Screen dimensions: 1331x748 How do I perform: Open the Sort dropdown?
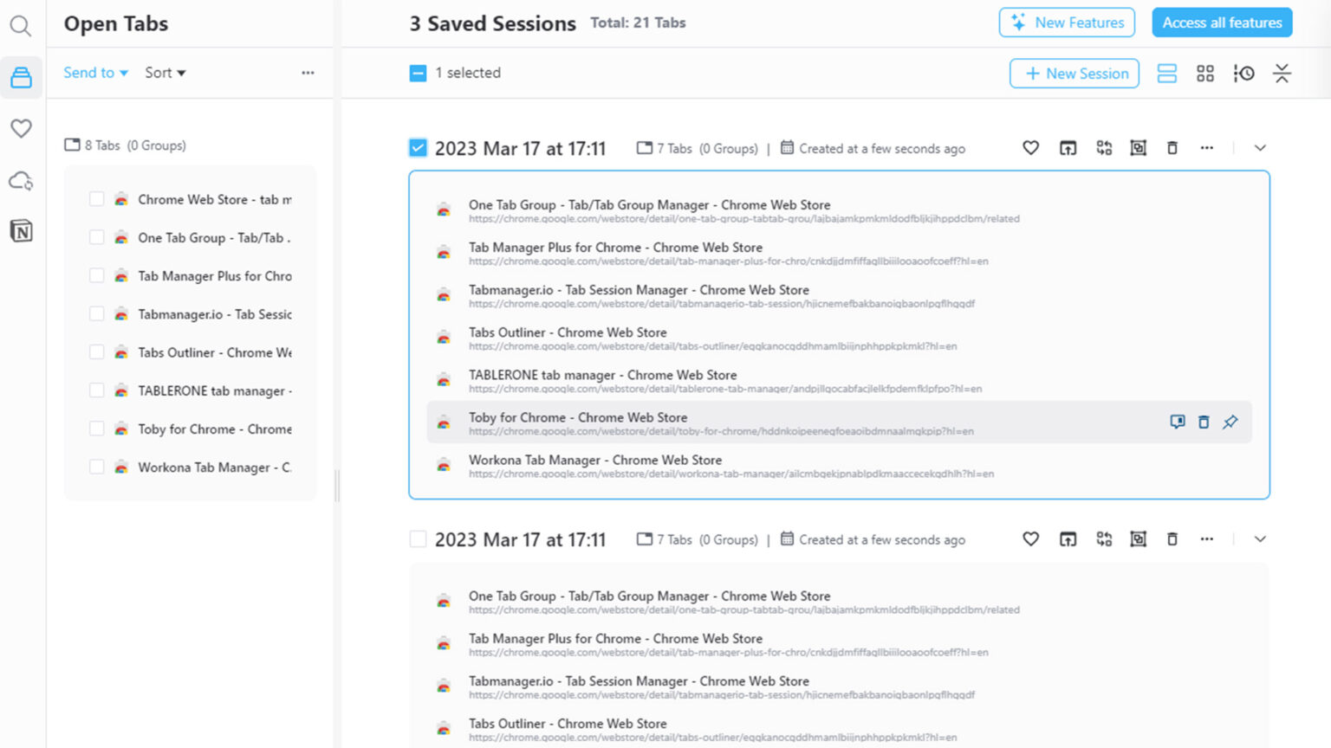pyautogui.click(x=164, y=73)
